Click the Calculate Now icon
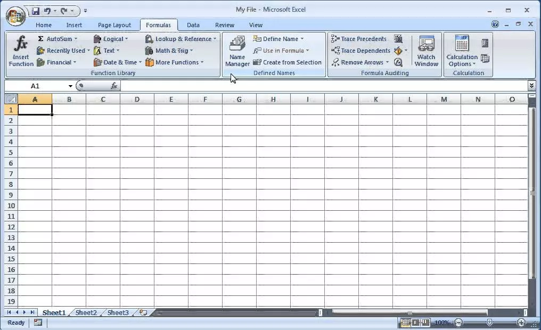 coord(485,43)
